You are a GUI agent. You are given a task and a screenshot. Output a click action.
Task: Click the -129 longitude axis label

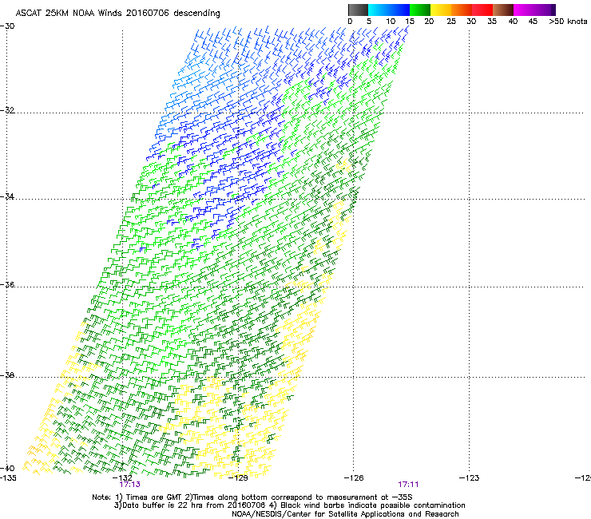click(238, 478)
